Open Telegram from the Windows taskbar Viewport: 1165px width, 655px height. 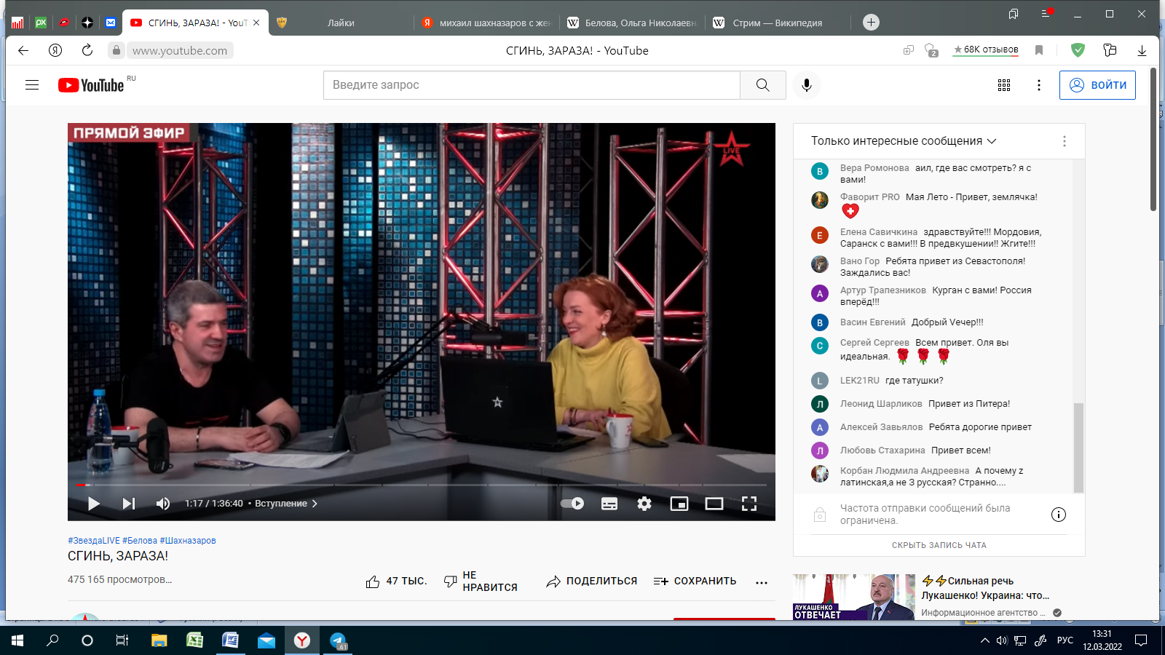[x=339, y=640]
